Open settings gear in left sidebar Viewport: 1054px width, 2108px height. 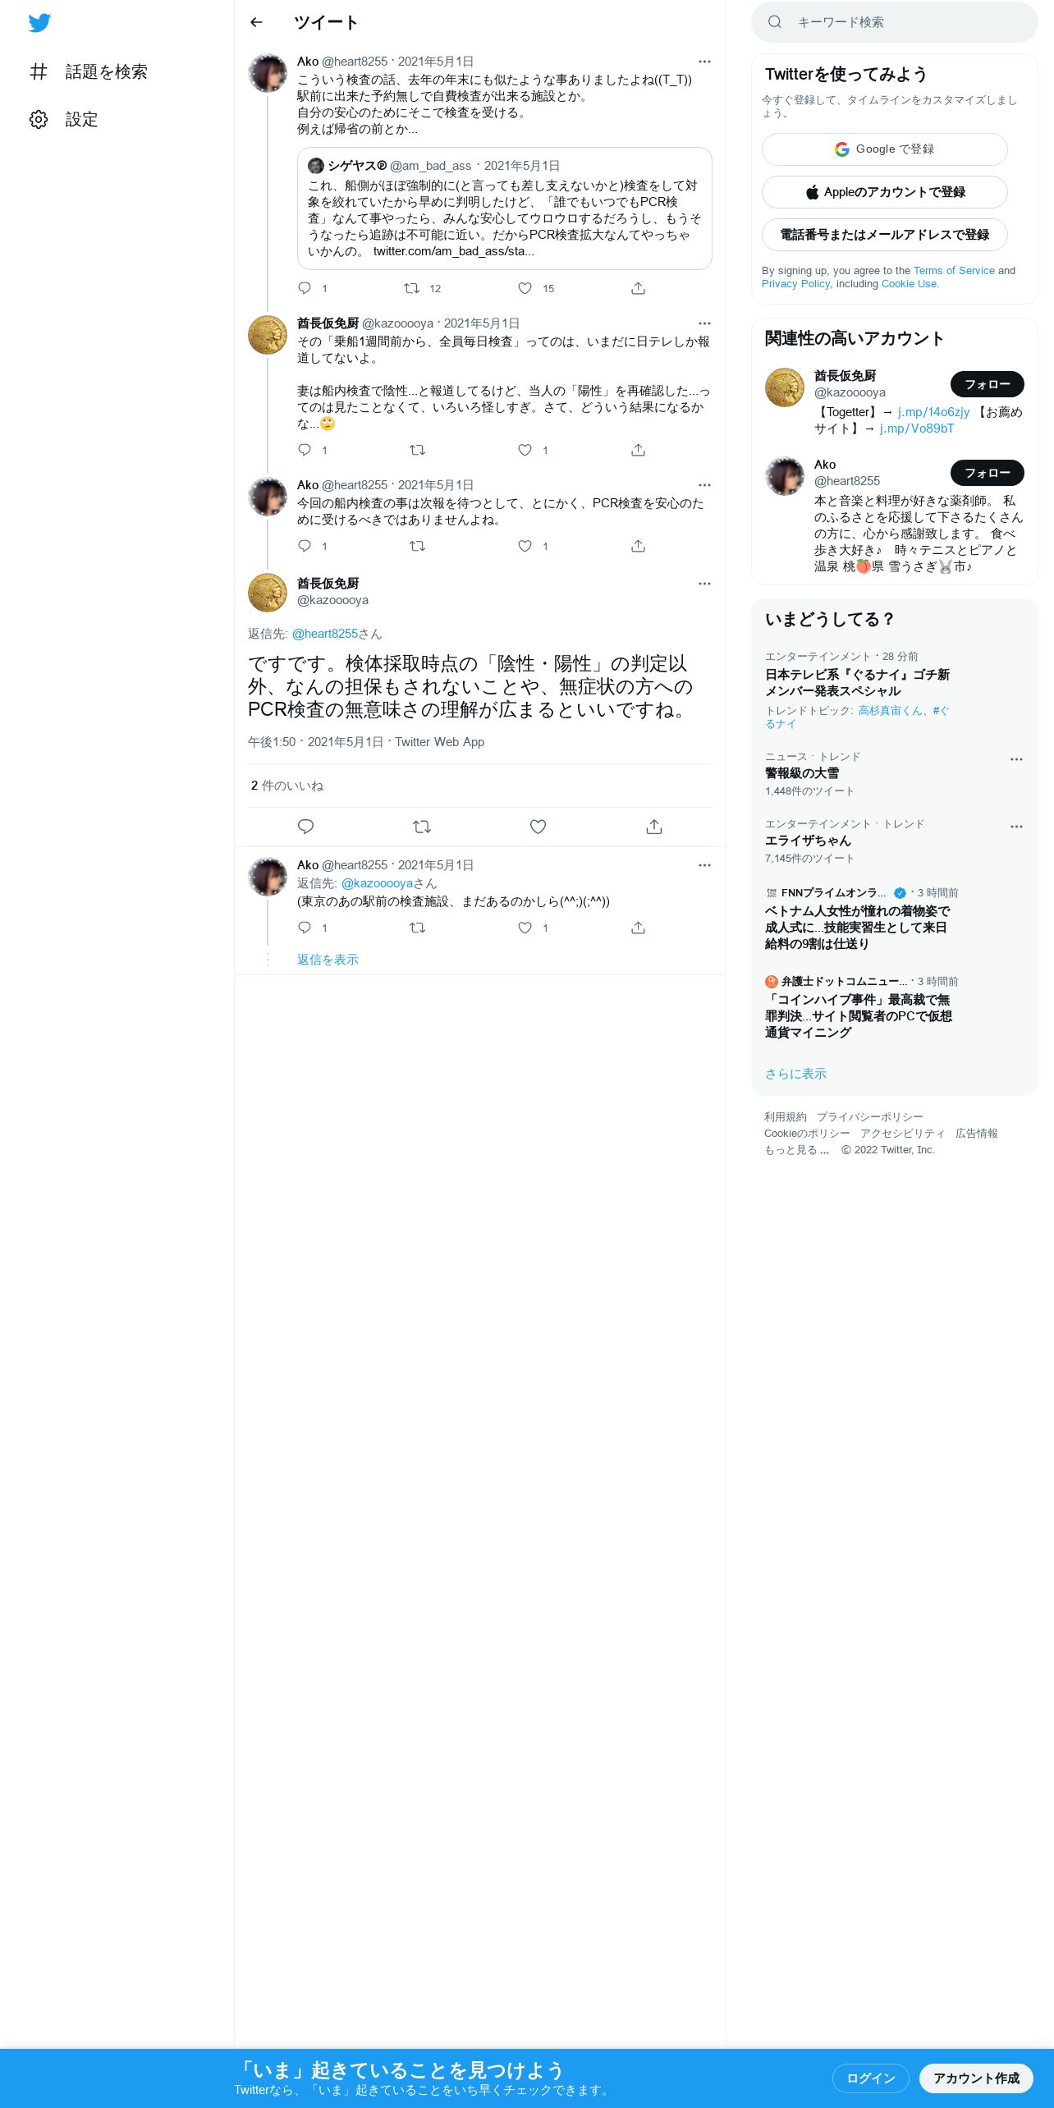click(x=39, y=119)
